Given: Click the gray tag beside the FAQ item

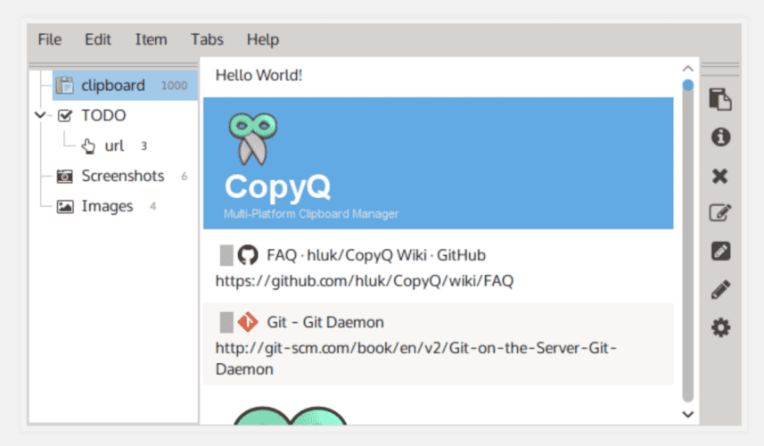Looking at the screenshot, I should 226,255.
